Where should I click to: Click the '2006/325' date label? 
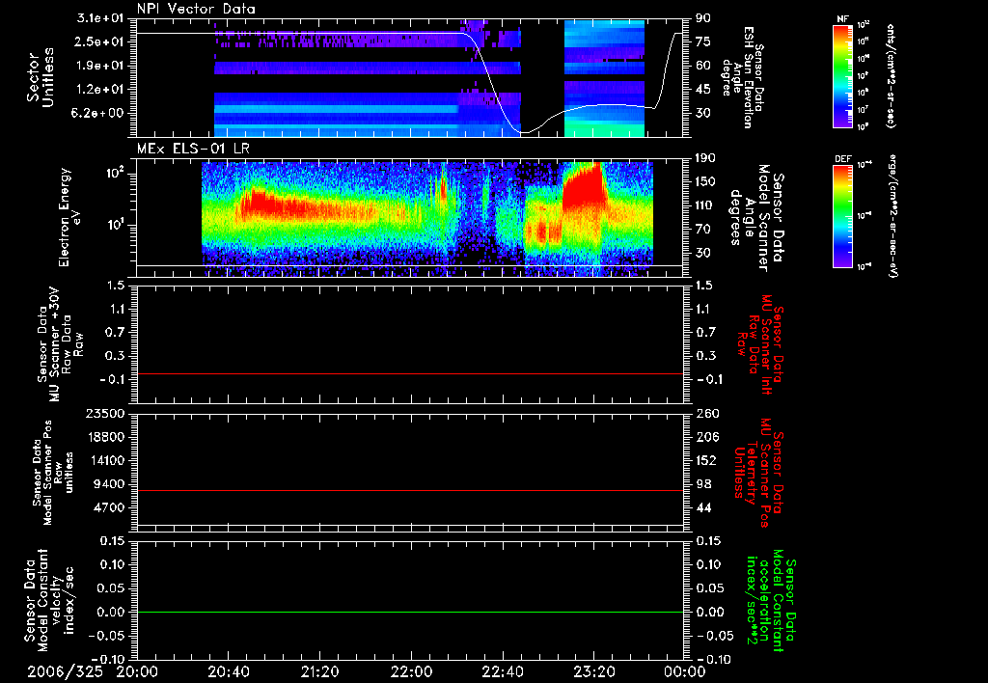(66, 671)
